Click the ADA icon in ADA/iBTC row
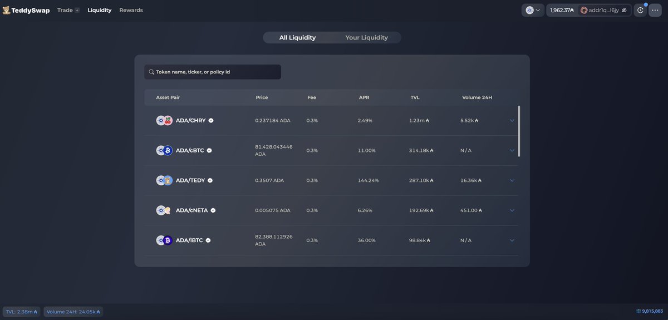Viewport: 668px width, 320px height. pos(161,240)
